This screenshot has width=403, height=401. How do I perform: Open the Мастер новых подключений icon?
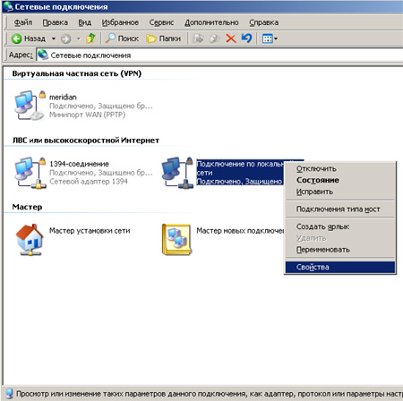tap(176, 240)
